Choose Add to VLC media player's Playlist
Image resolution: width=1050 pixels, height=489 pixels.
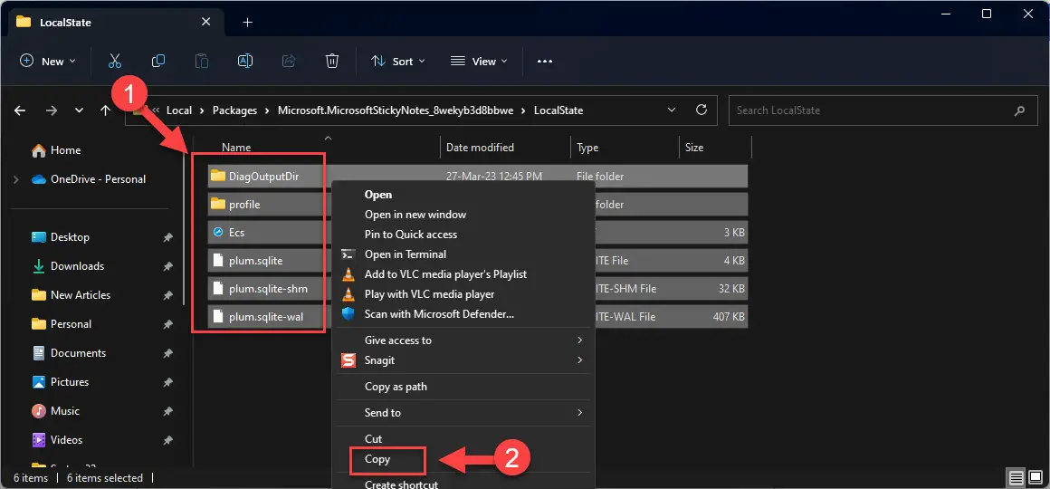pyautogui.click(x=445, y=274)
